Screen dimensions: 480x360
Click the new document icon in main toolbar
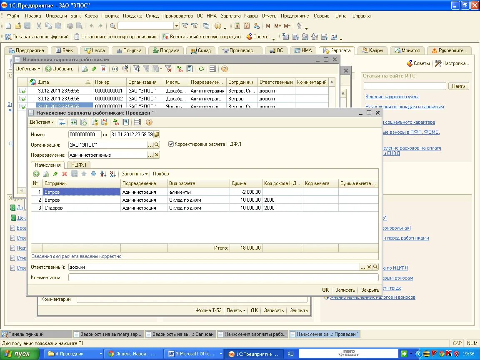[8, 26]
